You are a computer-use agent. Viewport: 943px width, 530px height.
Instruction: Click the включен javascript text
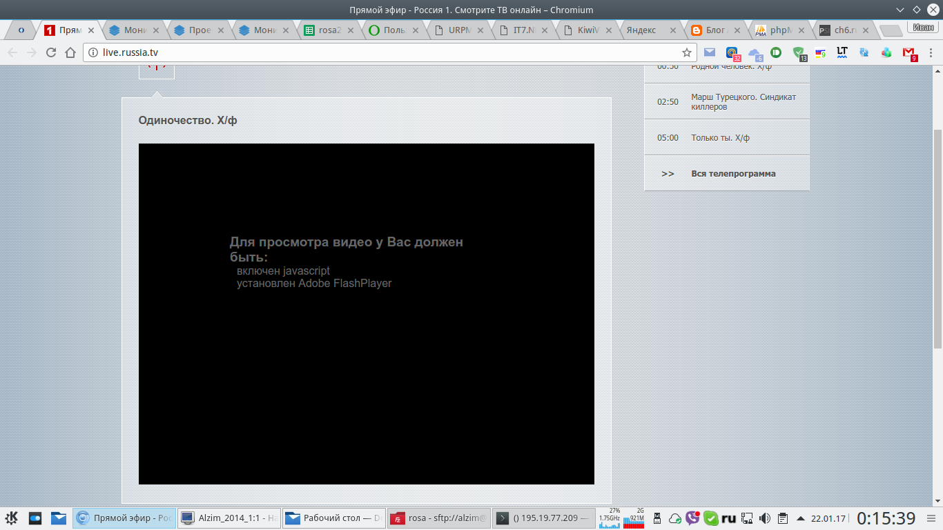coord(283,271)
